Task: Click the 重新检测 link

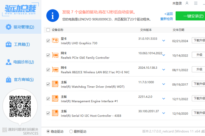Action: pos(166,19)
